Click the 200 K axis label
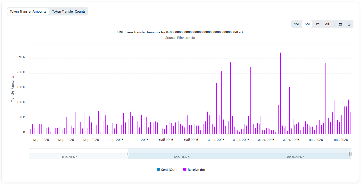This screenshot has height=184, width=361. pyautogui.click(x=21, y=72)
